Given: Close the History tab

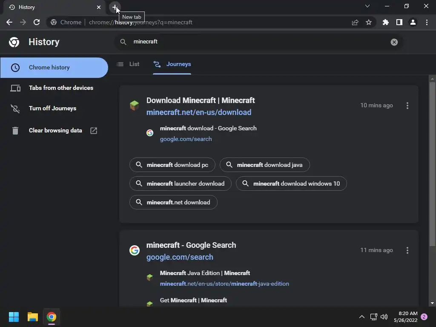Looking at the screenshot, I should tap(99, 7).
